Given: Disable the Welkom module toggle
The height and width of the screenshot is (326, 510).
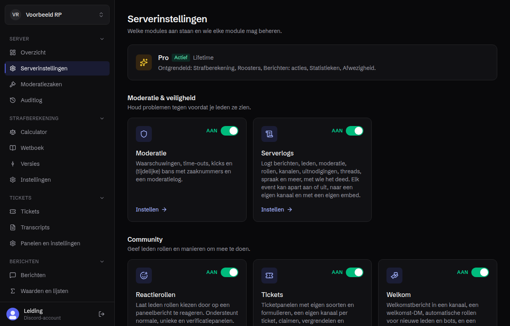Looking at the screenshot, I should click(480, 272).
